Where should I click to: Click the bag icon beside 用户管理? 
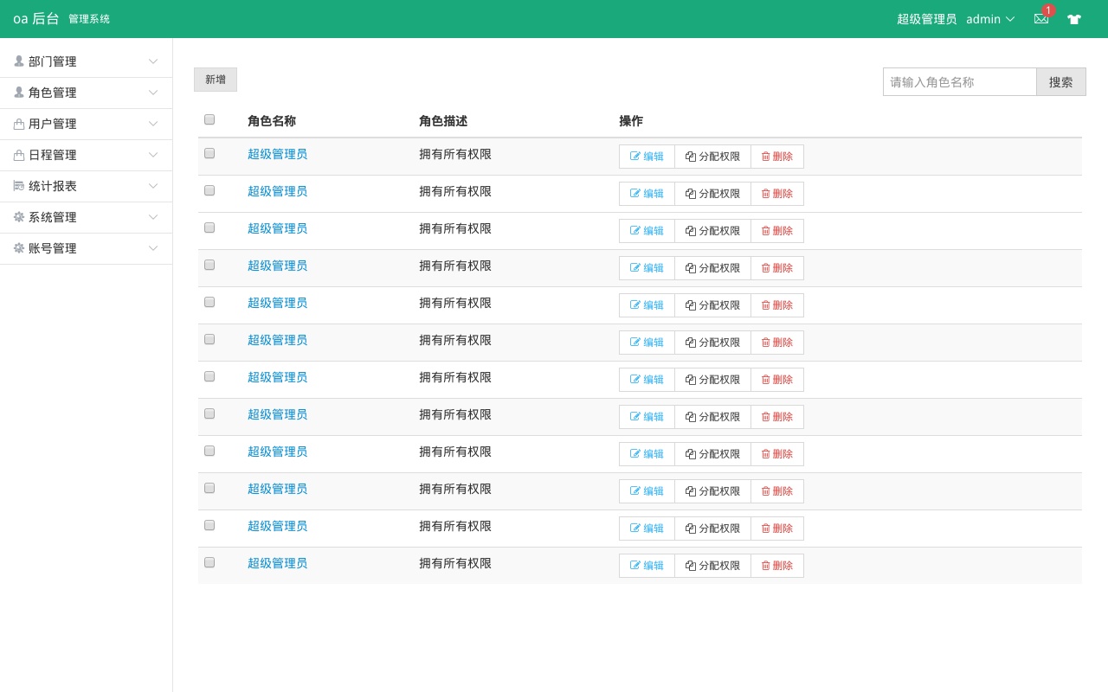coord(19,124)
